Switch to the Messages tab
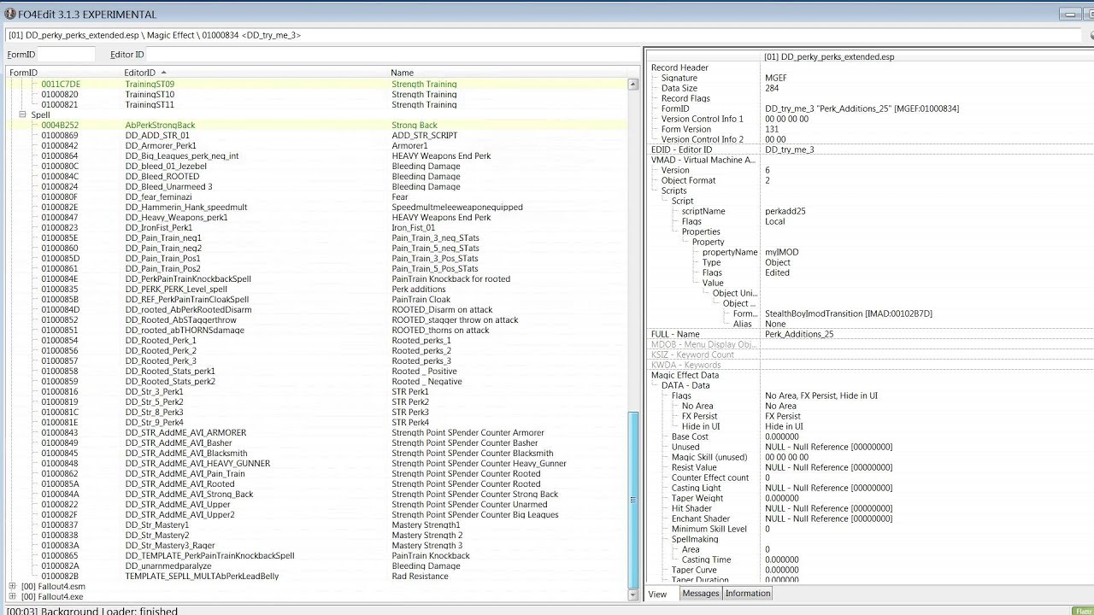This screenshot has width=1094, height=615. point(701,594)
